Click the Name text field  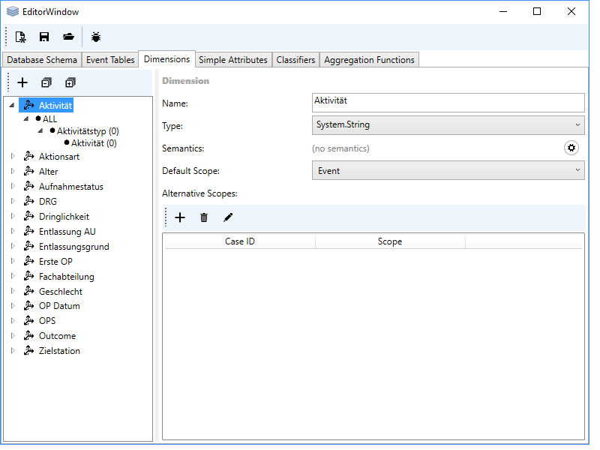pyautogui.click(x=448, y=102)
